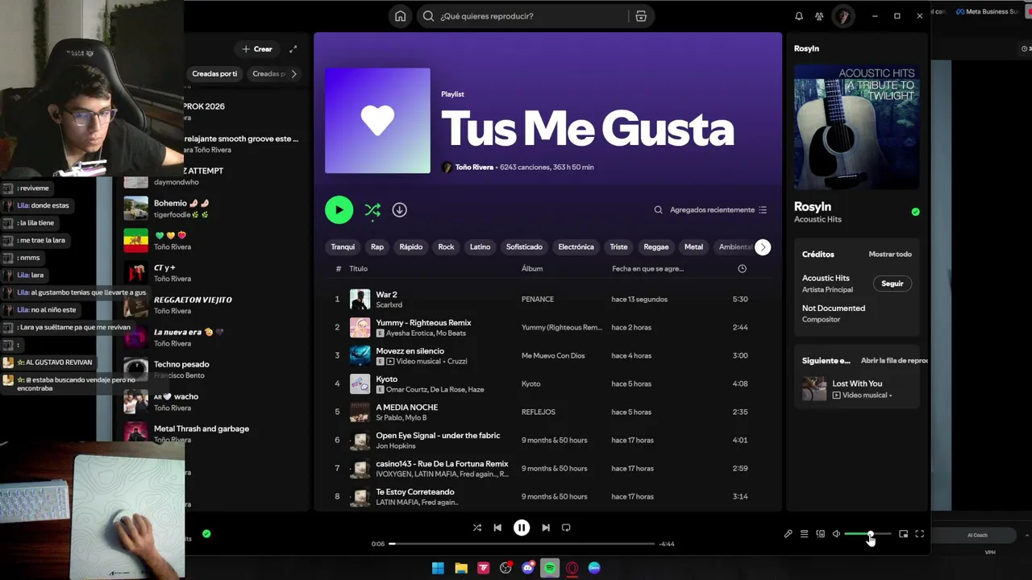Click Abrir la fila de reproducción link
This screenshot has width=1032, height=580.
click(x=894, y=361)
